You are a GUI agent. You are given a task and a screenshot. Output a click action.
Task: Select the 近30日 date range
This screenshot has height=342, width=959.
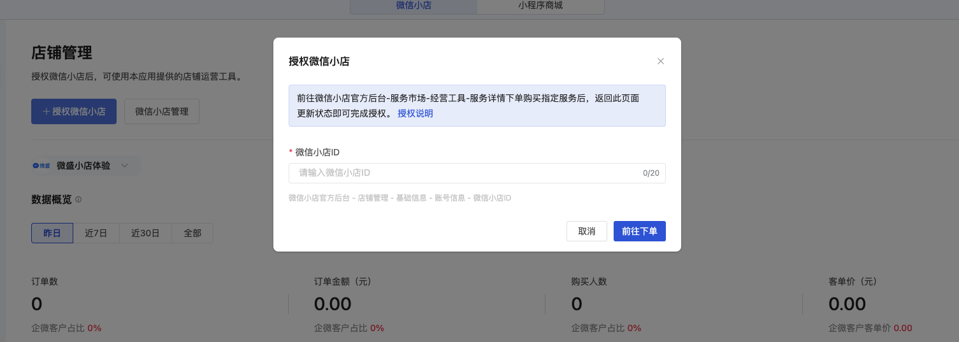(145, 233)
